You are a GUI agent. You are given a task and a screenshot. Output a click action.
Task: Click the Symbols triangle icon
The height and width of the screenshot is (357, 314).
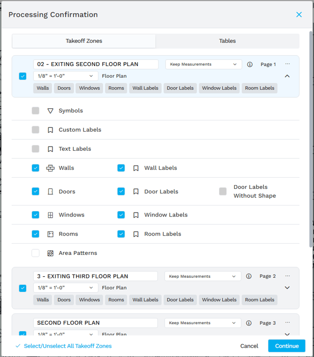tap(51, 111)
